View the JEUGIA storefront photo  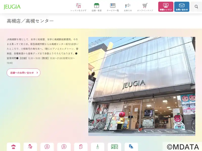pos(142,86)
